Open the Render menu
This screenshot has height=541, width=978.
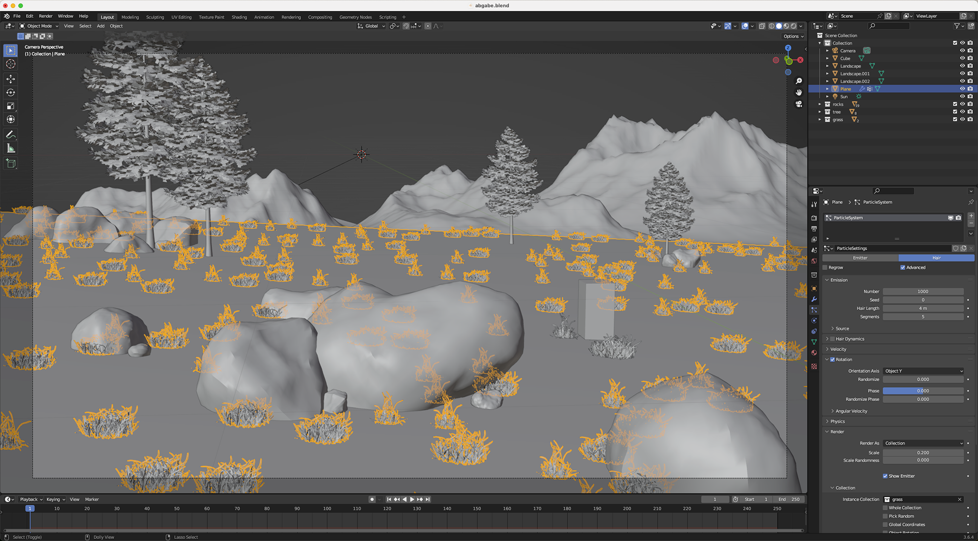(x=45, y=16)
